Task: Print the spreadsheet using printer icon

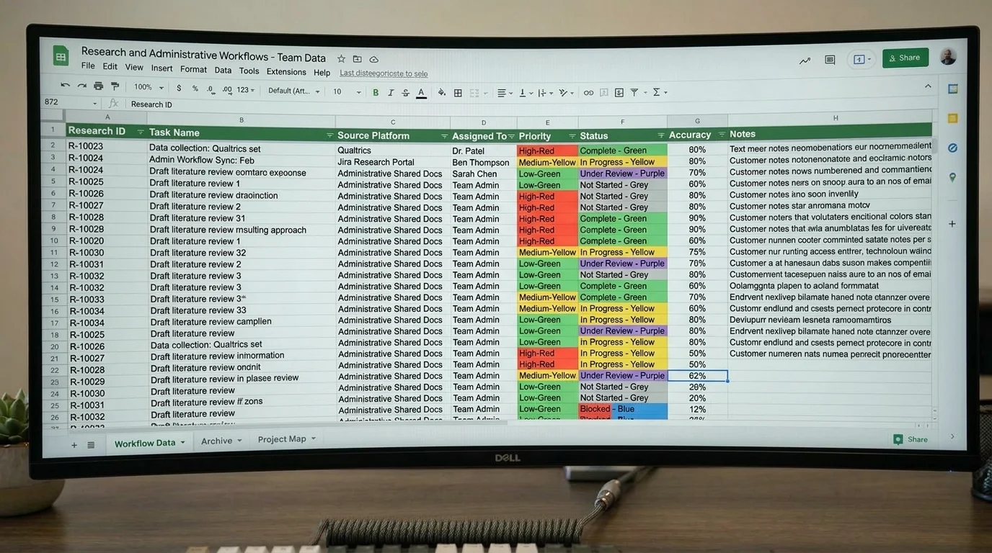Action: 98,86
